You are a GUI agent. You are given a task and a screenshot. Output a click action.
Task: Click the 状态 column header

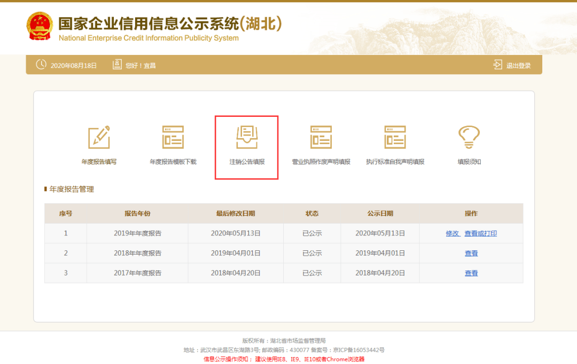(x=312, y=213)
